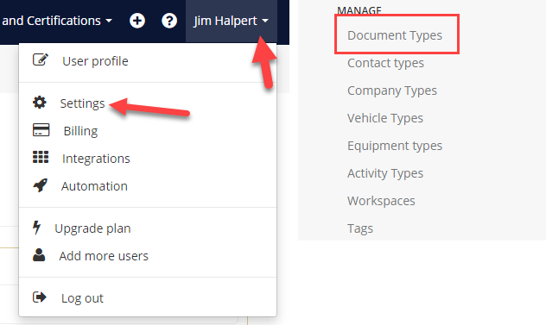Go to Equipment types settings
The image size is (546, 325).
point(395,146)
